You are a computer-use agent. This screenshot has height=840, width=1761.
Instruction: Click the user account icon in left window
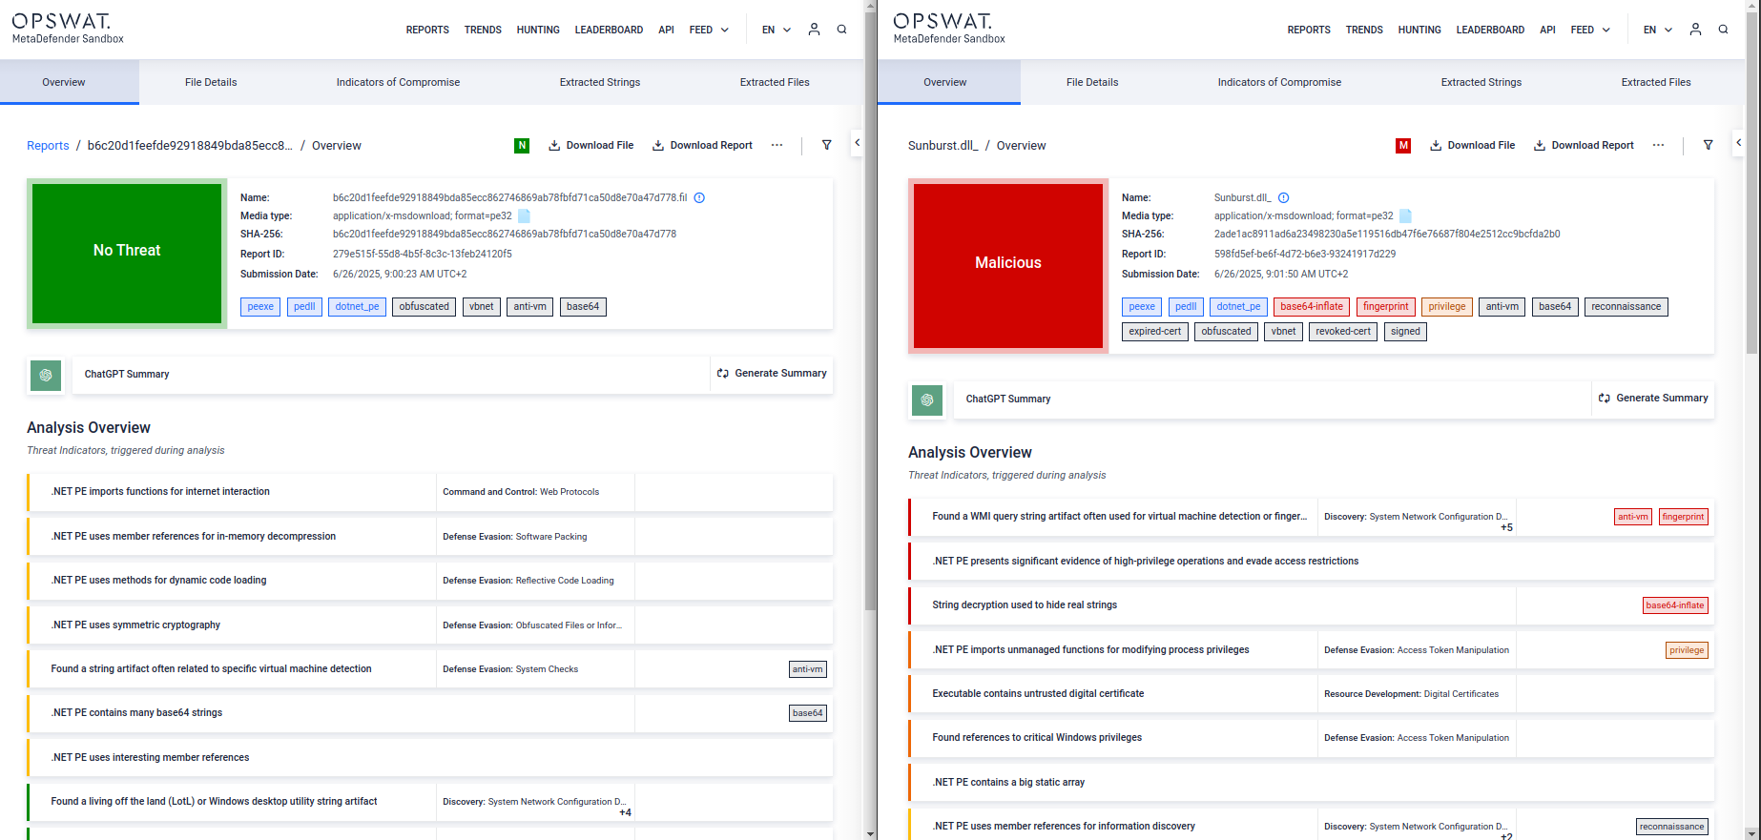click(814, 30)
